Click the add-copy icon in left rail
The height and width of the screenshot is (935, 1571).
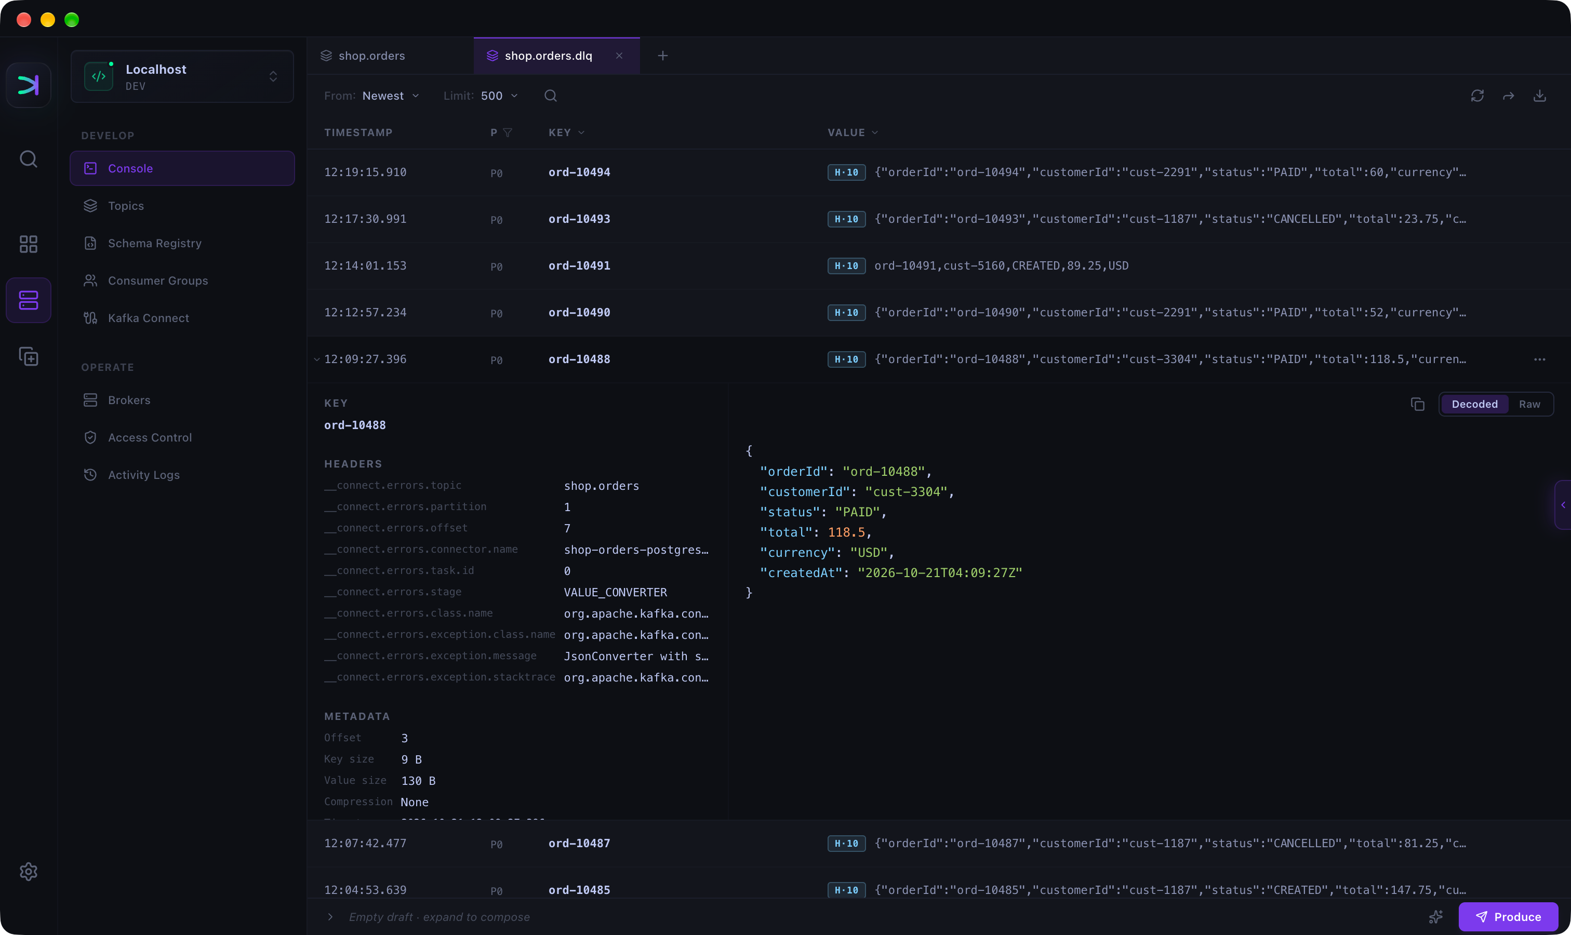click(29, 357)
